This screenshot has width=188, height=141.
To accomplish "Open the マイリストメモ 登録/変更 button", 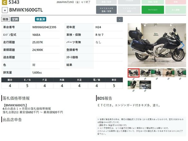I will [106, 10].
